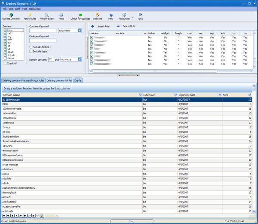Click the 'length' rules column header
The width and height of the screenshot is (258, 224).
coord(178,33)
